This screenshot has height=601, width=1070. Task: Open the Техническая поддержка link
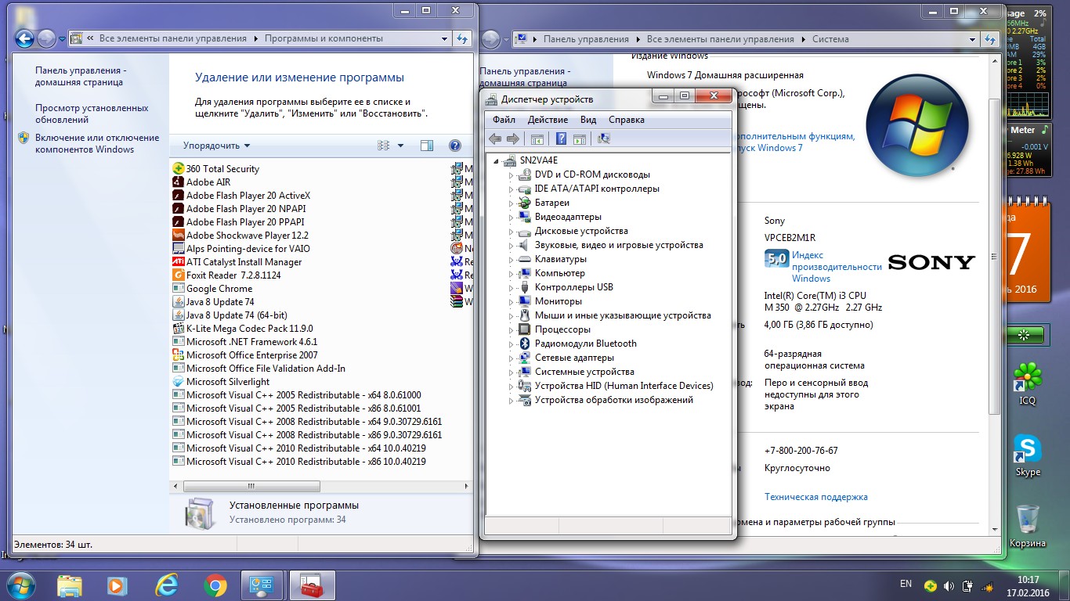pyautogui.click(x=816, y=497)
